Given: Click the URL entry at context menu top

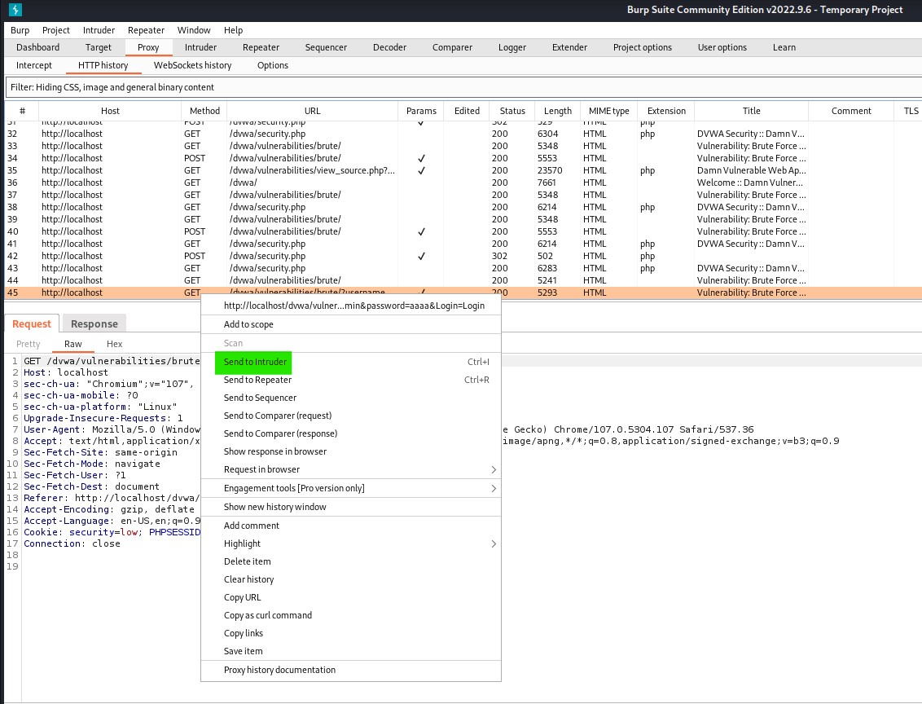Looking at the screenshot, I should [x=351, y=306].
